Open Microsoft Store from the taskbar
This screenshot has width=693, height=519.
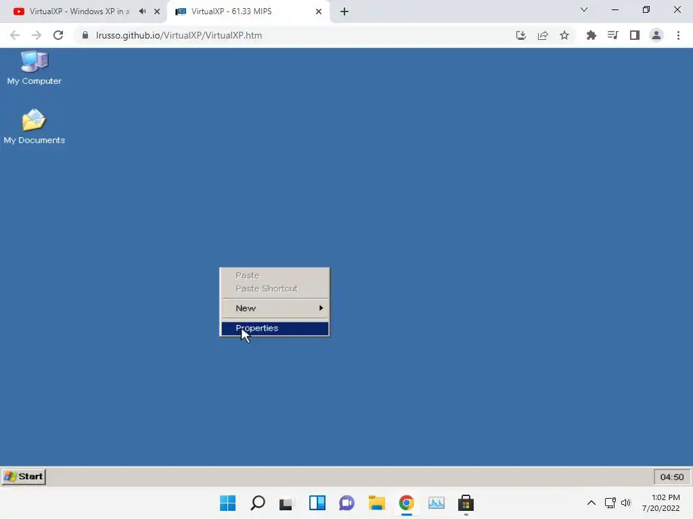pyautogui.click(x=466, y=503)
